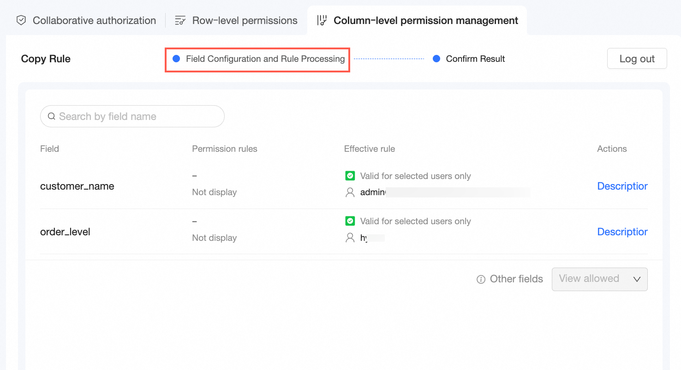Click the blue dot of Confirm Result step
Image resolution: width=681 pixels, height=370 pixels.
click(x=436, y=59)
